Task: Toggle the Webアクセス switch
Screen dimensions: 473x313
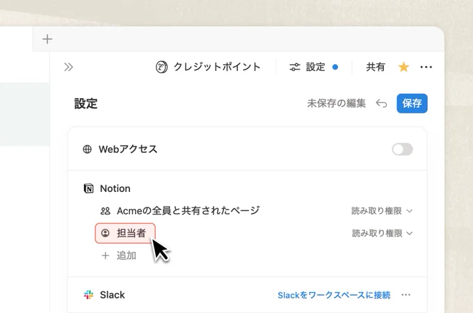Action: 402,150
